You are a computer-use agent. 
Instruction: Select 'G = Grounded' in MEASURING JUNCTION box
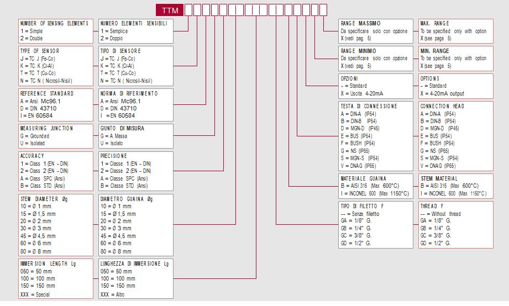pos(35,135)
